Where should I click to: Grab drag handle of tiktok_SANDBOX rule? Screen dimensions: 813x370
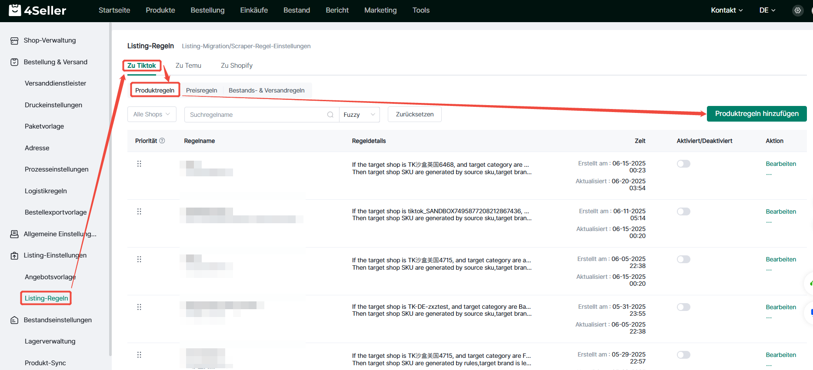(139, 211)
